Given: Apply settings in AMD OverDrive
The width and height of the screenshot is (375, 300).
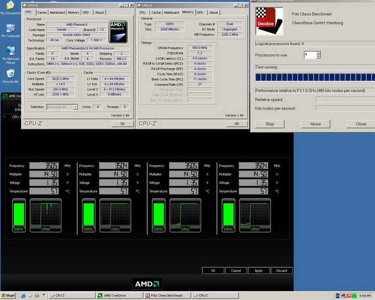Looking at the screenshot, I should click(x=259, y=270).
